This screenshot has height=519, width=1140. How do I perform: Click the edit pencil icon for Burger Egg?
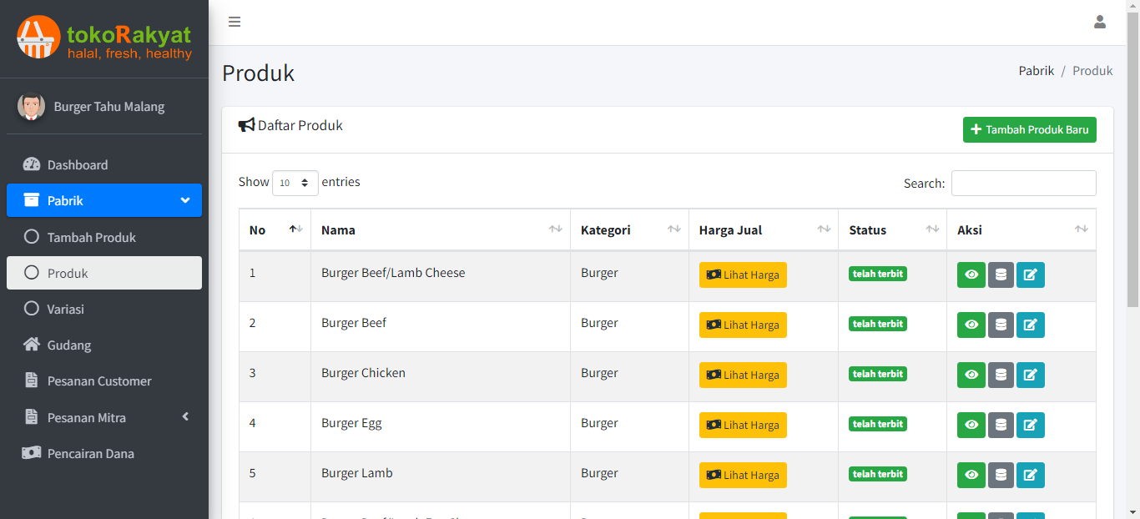click(1030, 426)
